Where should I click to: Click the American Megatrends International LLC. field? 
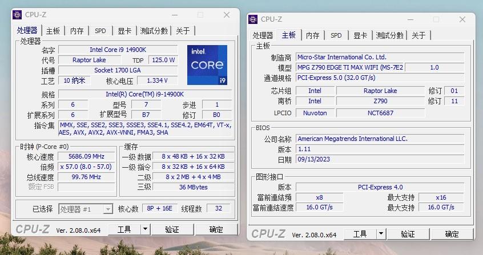tap(380, 139)
